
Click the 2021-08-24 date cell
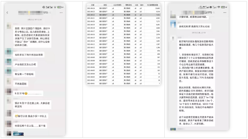click(91, 8)
